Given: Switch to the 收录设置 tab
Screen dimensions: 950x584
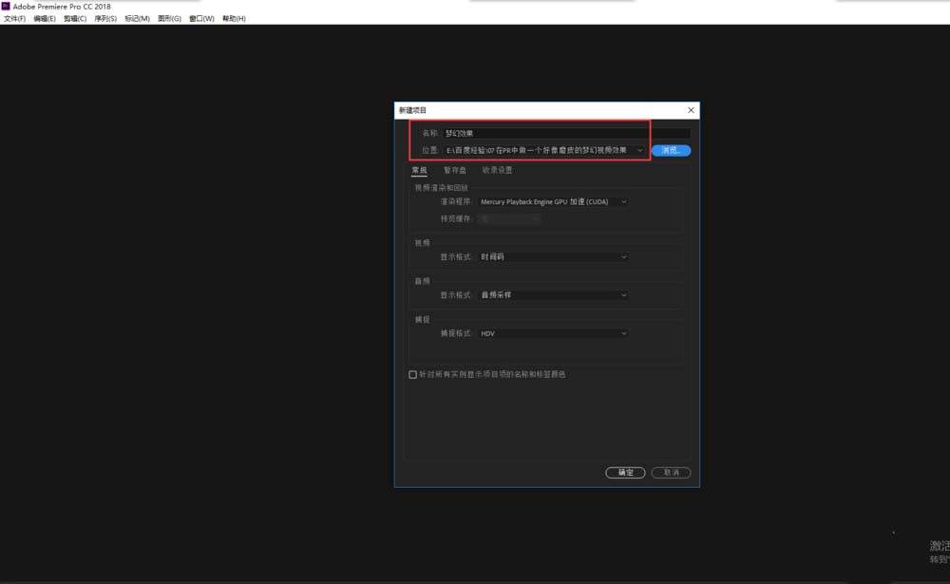Looking at the screenshot, I should [x=497, y=170].
